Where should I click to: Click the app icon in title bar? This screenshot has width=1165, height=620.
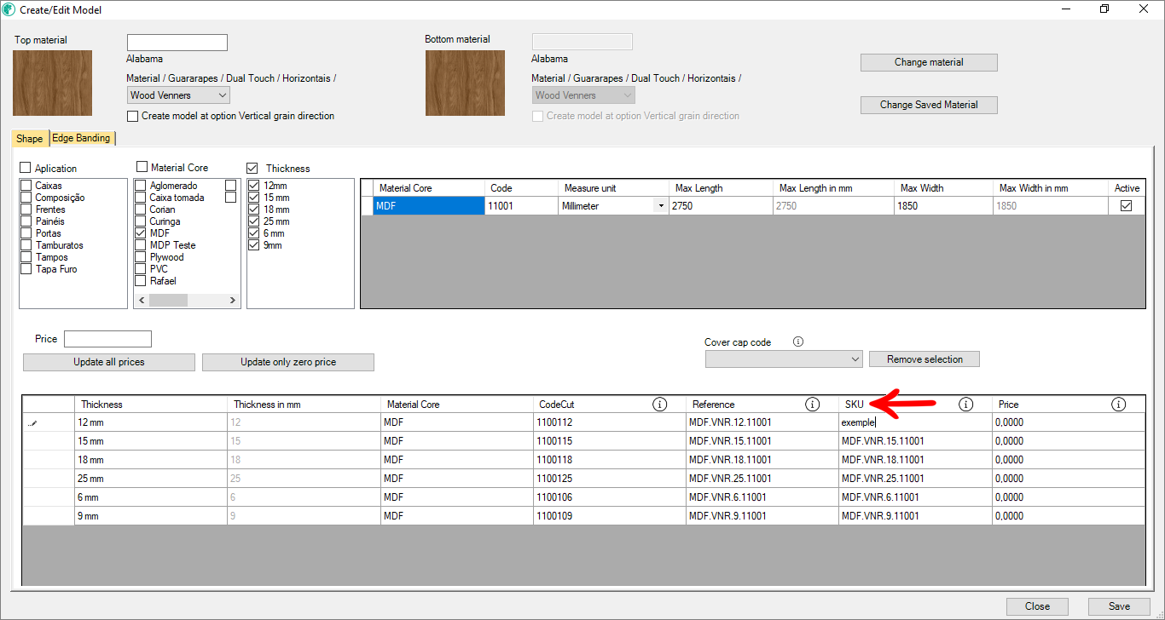tap(9, 9)
